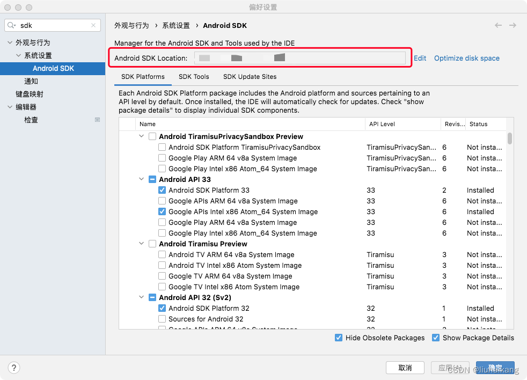The width and height of the screenshot is (527, 380).
Task: Collapse the 系统设置 tree node
Action: click(x=18, y=55)
